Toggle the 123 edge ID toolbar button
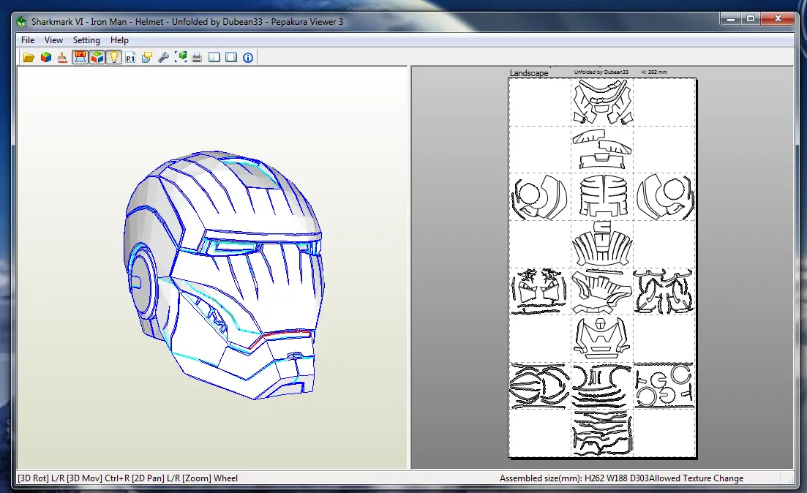Viewport: 807px width, 493px height. (80, 57)
